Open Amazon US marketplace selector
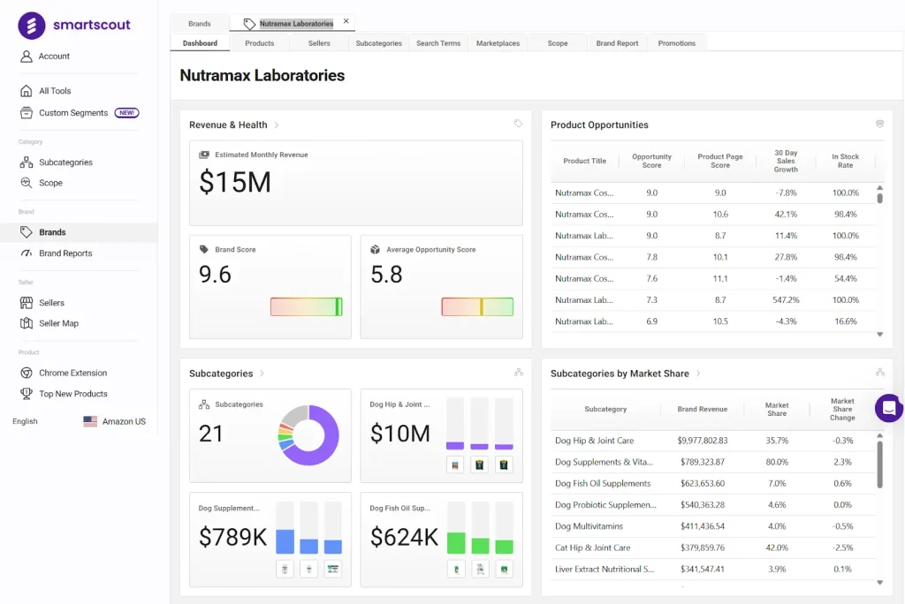The image size is (905, 604). [114, 422]
